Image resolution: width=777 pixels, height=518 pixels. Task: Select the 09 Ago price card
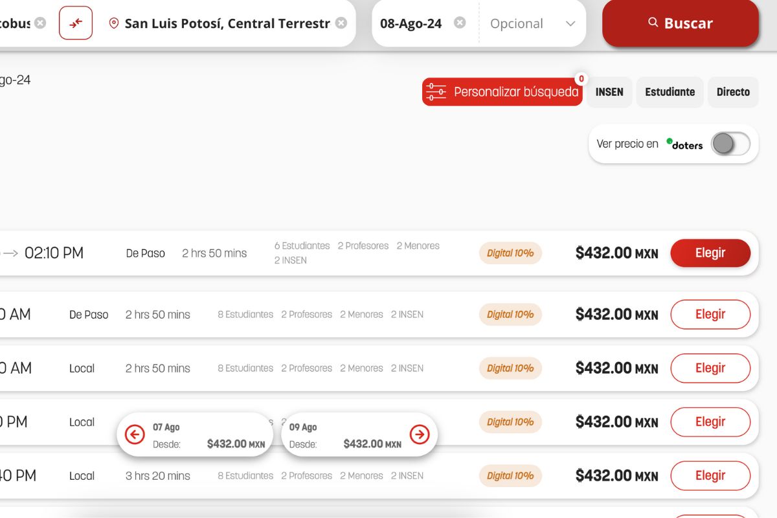pos(360,434)
